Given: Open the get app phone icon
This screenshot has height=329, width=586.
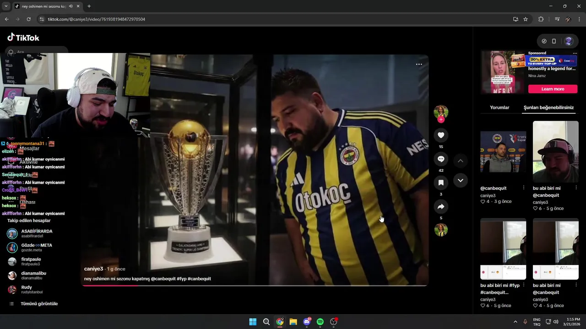Looking at the screenshot, I should click(x=554, y=41).
